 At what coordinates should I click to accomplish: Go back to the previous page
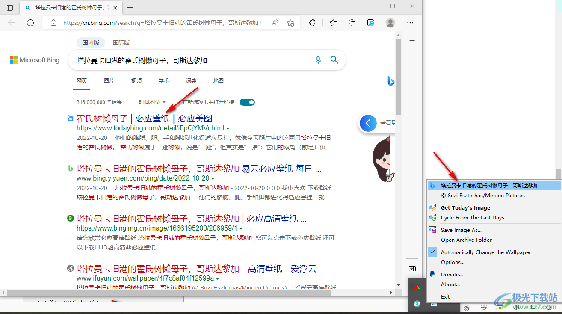click(12, 23)
